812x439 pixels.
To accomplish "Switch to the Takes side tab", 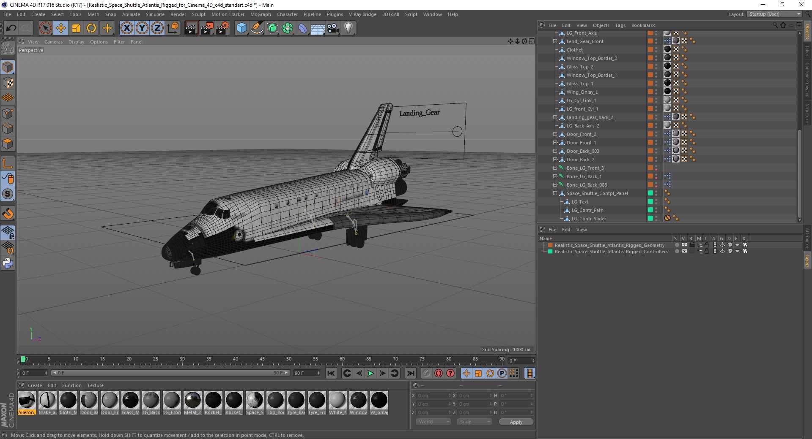I will pyautogui.click(x=807, y=51).
